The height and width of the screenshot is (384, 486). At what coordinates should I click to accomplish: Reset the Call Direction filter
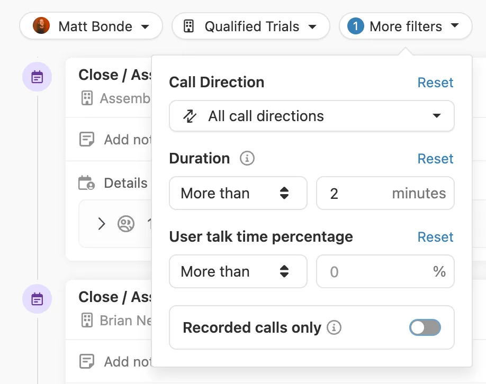coord(435,83)
